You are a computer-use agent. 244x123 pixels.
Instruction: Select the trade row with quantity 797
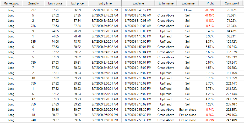click(33, 10)
